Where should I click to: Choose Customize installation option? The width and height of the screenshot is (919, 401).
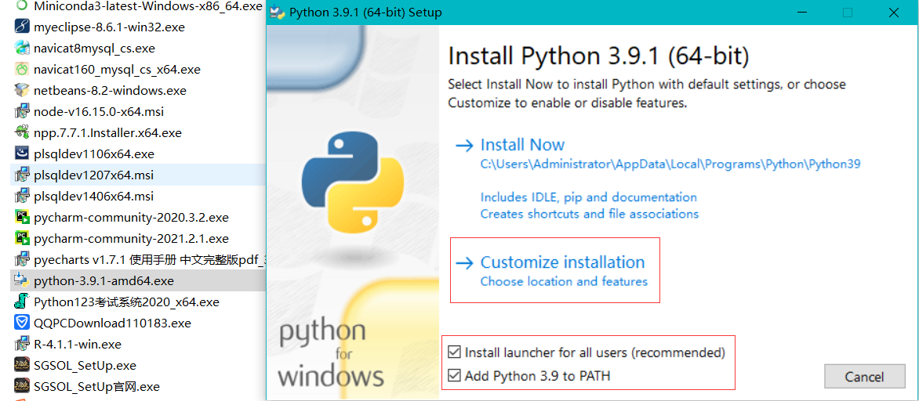[x=562, y=262]
